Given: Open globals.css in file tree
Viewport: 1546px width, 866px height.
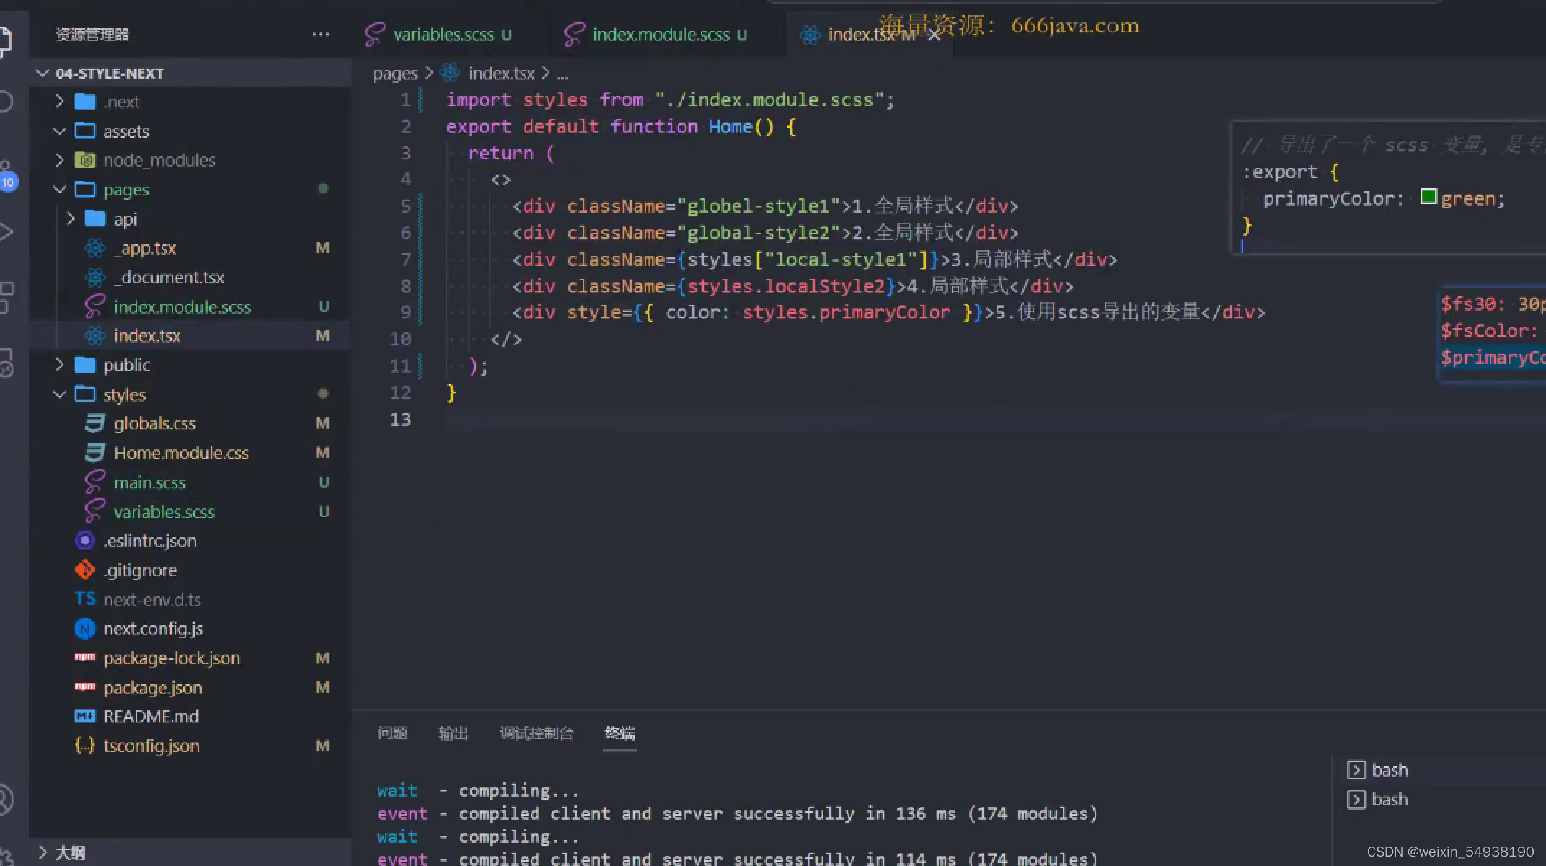Looking at the screenshot, I should (190, 423).
